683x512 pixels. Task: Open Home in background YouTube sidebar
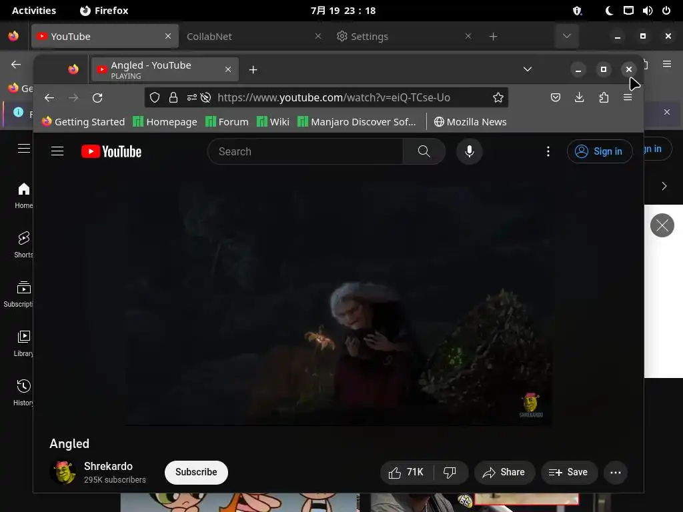(23, 195)
